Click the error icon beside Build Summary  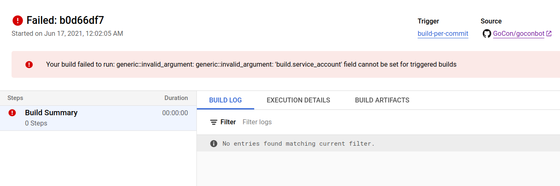click(x=12, y=113)
